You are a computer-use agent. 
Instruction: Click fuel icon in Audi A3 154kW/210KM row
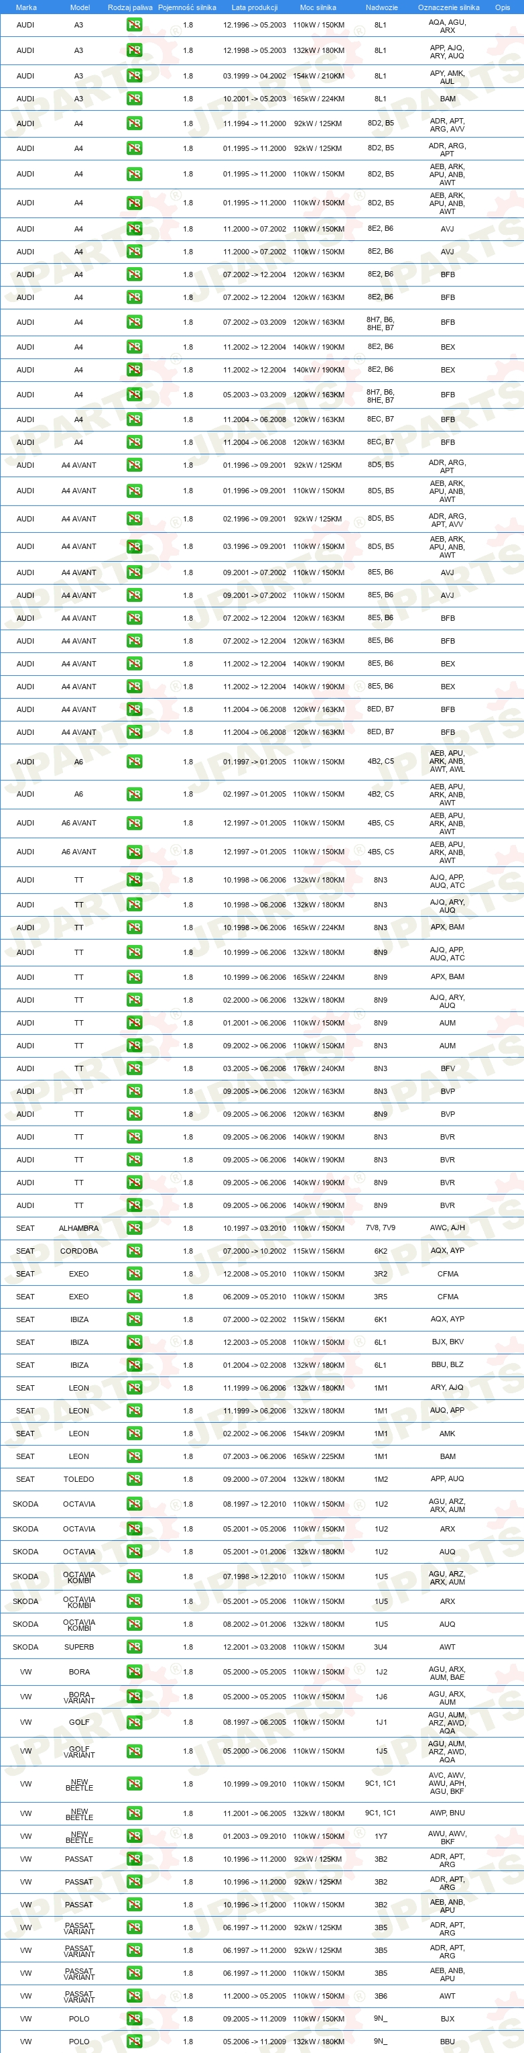point(135,76)
